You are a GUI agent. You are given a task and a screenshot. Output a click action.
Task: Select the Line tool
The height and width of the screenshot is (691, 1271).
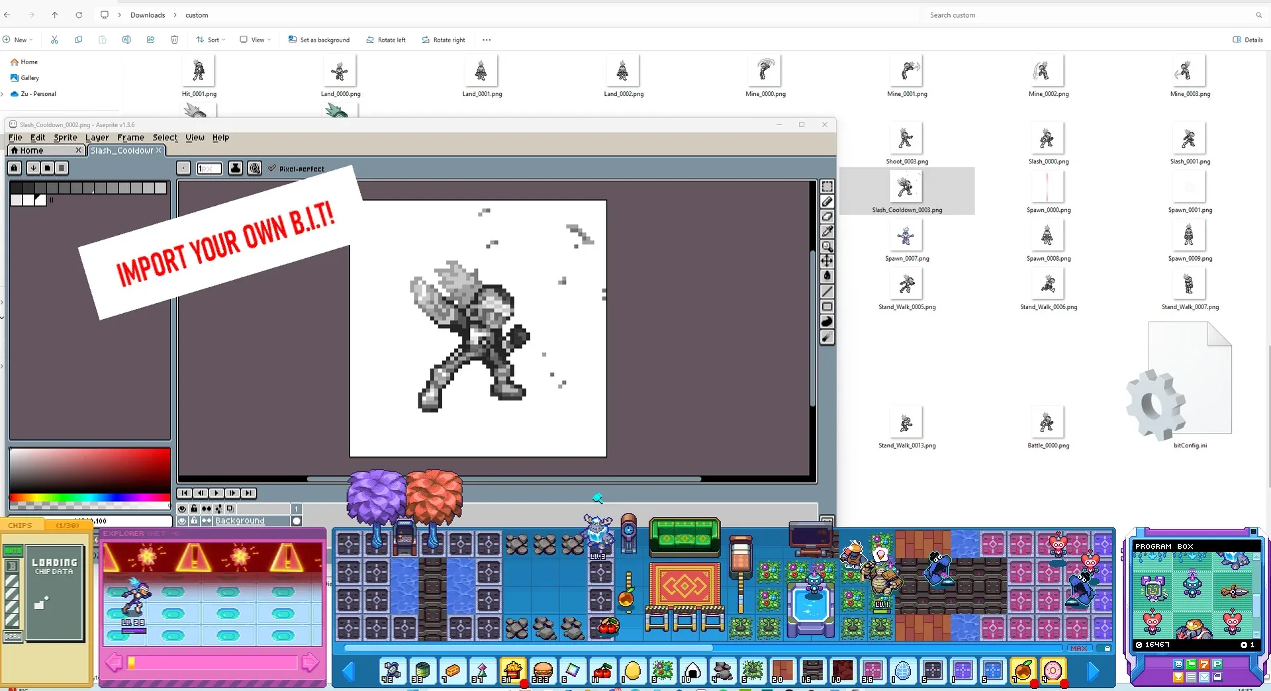coord(827,291)
